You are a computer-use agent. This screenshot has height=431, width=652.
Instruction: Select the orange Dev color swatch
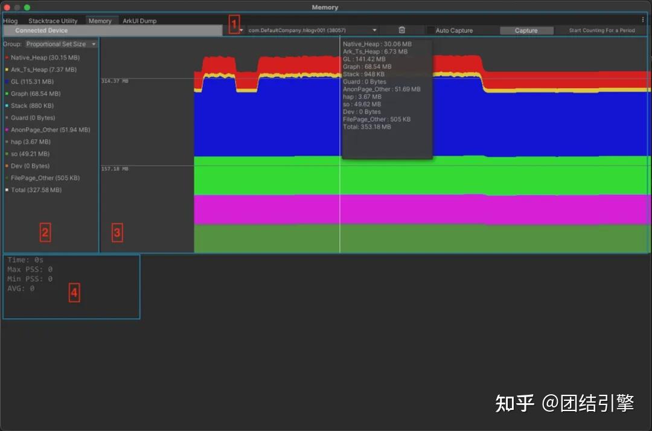tap(7, 166)
